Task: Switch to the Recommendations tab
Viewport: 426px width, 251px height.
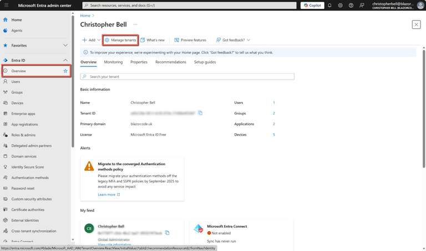Action: pos(170,62)
